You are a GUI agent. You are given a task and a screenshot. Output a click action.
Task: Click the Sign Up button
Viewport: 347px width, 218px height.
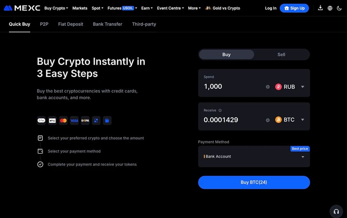(x=294, y=8)
